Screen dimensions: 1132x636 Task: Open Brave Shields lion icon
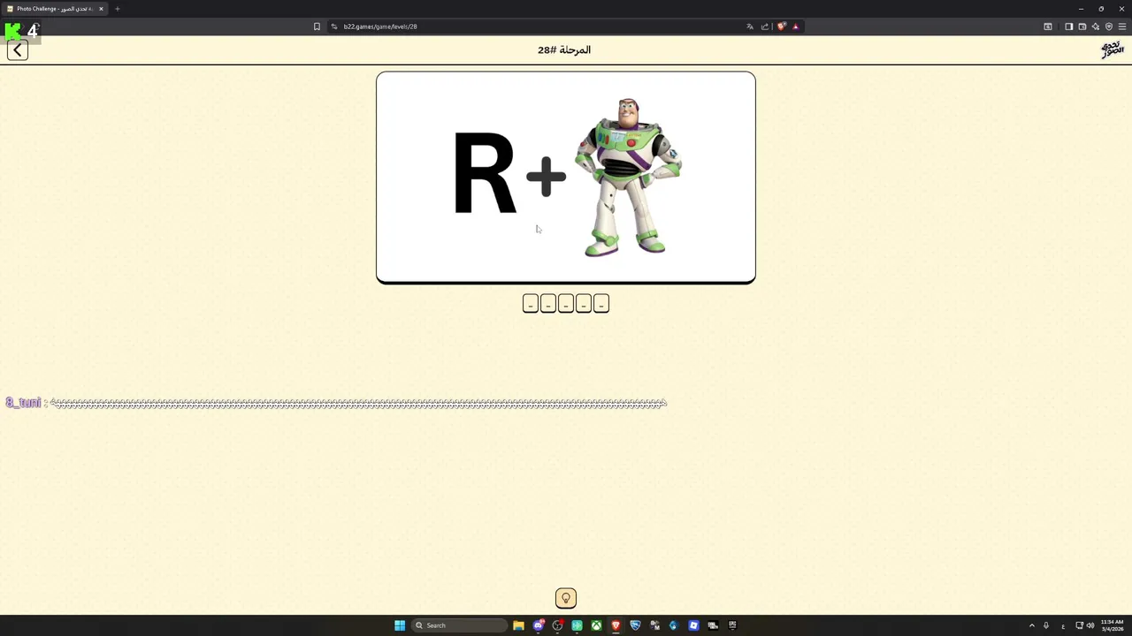click(781, 26)
